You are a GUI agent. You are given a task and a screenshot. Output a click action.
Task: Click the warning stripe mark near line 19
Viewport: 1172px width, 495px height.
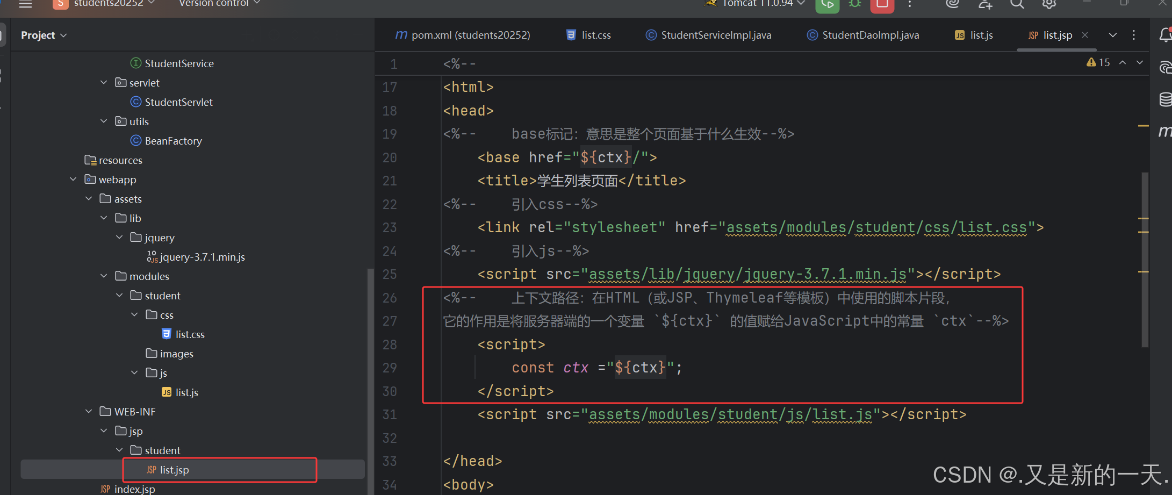(x=1144, y=126)
